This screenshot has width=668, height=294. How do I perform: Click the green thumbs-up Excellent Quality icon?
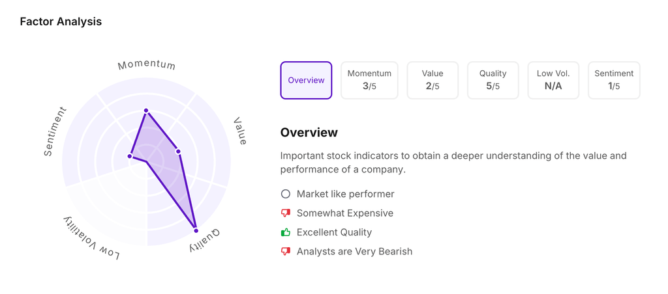pos(285,232)
